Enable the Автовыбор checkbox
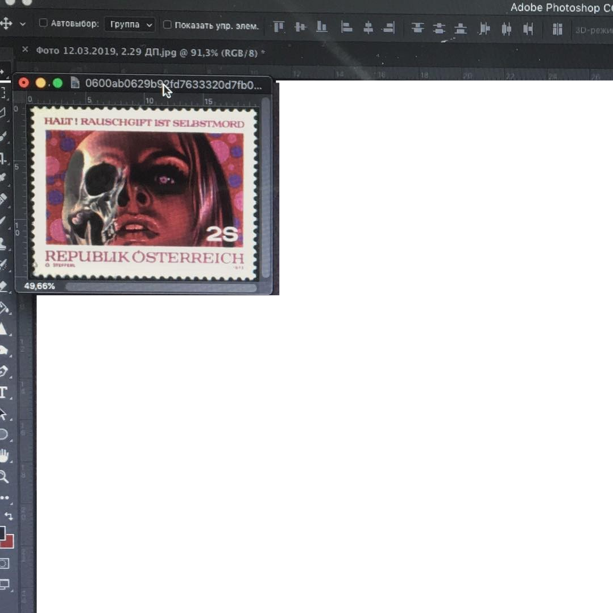 point(43,23)
